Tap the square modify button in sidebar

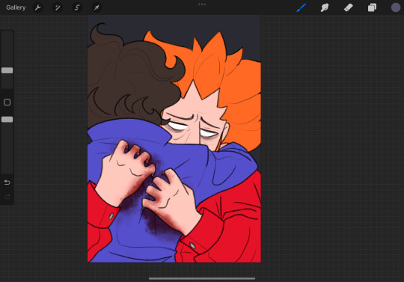7,102
